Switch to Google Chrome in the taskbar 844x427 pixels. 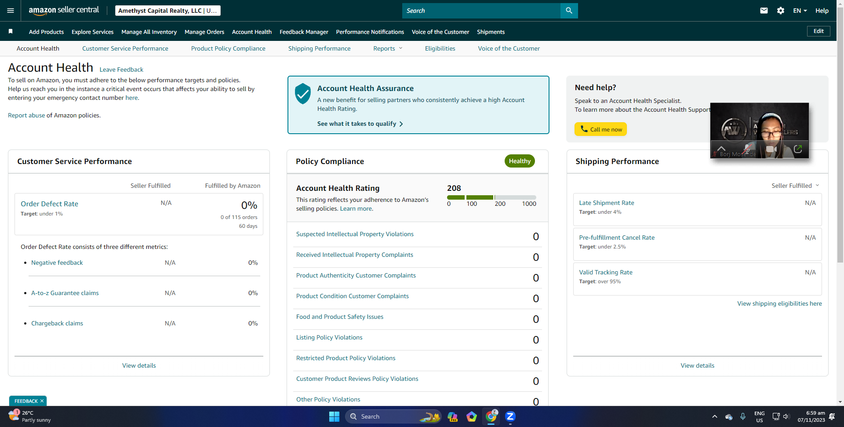point(491,416)
